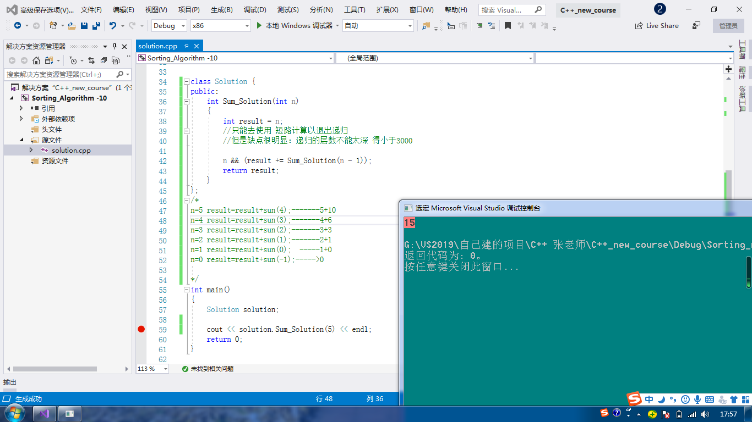Image resolution: width=752 pixels, height=422 pixels.
Task: Click the Sogou microphone voice input icon
Action: (697, 399)
